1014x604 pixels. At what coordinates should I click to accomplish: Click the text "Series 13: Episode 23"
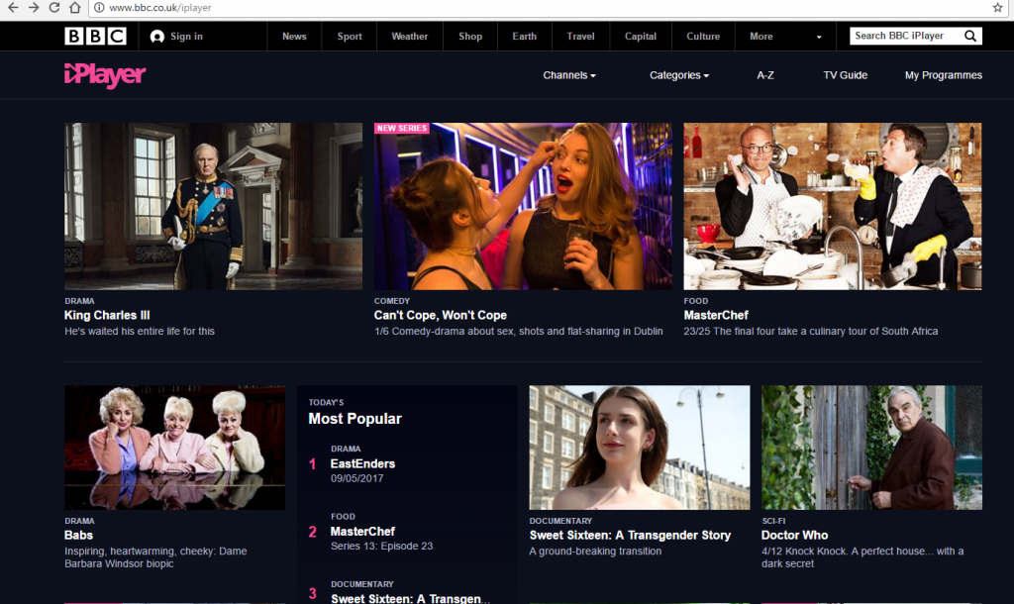(381, 546)
